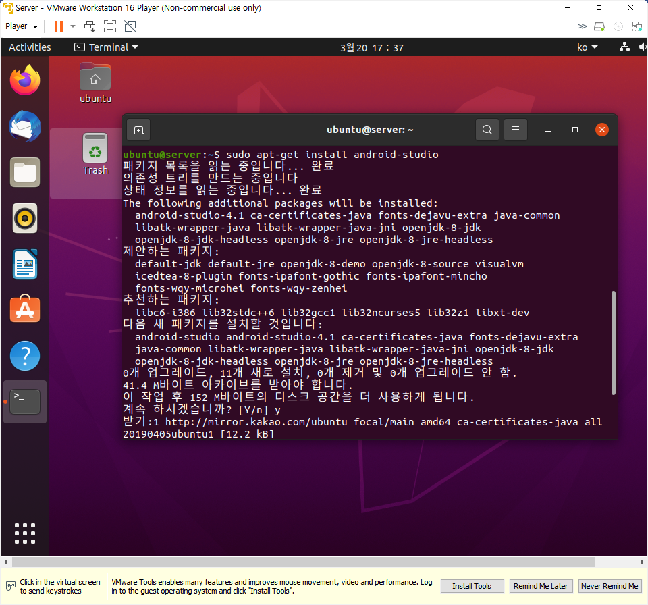Click Install Tools button

click(x=472, y=586)
